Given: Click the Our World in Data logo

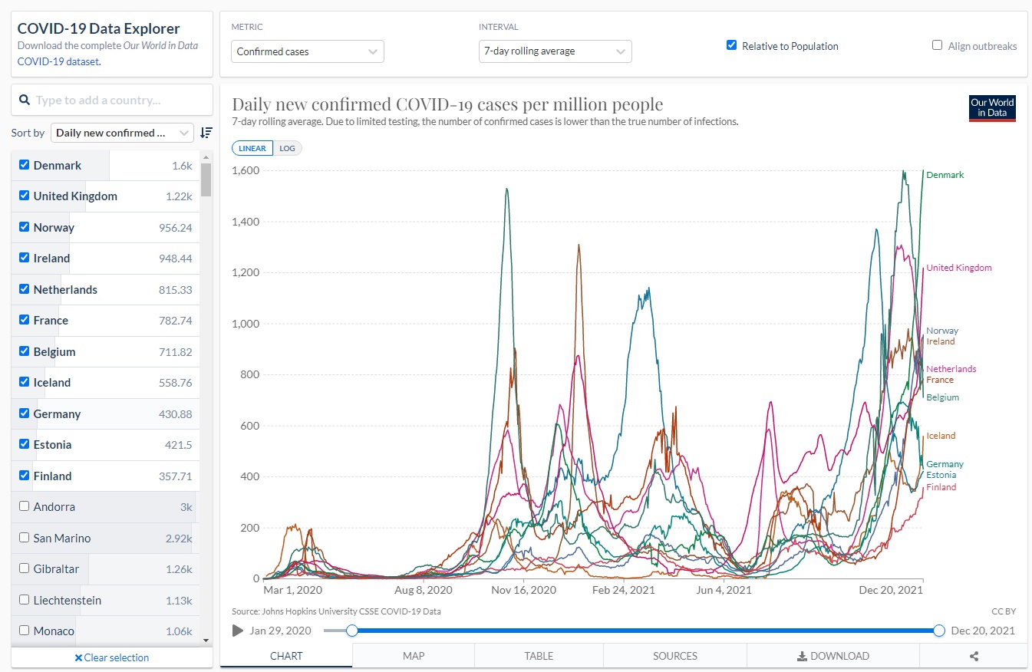Looking at the screenshot, I should [992, 108].
